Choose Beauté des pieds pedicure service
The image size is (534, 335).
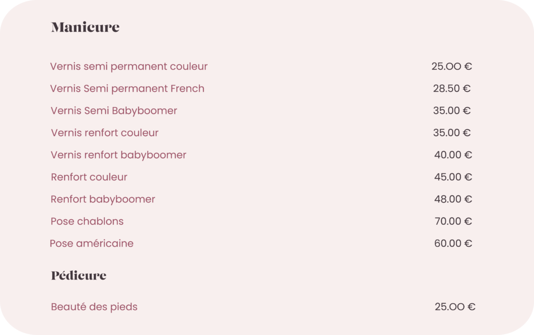[94, 307]
